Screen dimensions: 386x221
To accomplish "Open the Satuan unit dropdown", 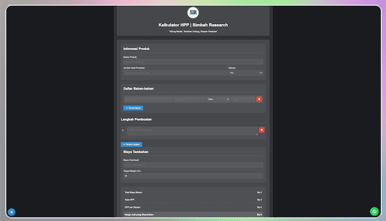I will pyautogui.click(x=245, y=73).
